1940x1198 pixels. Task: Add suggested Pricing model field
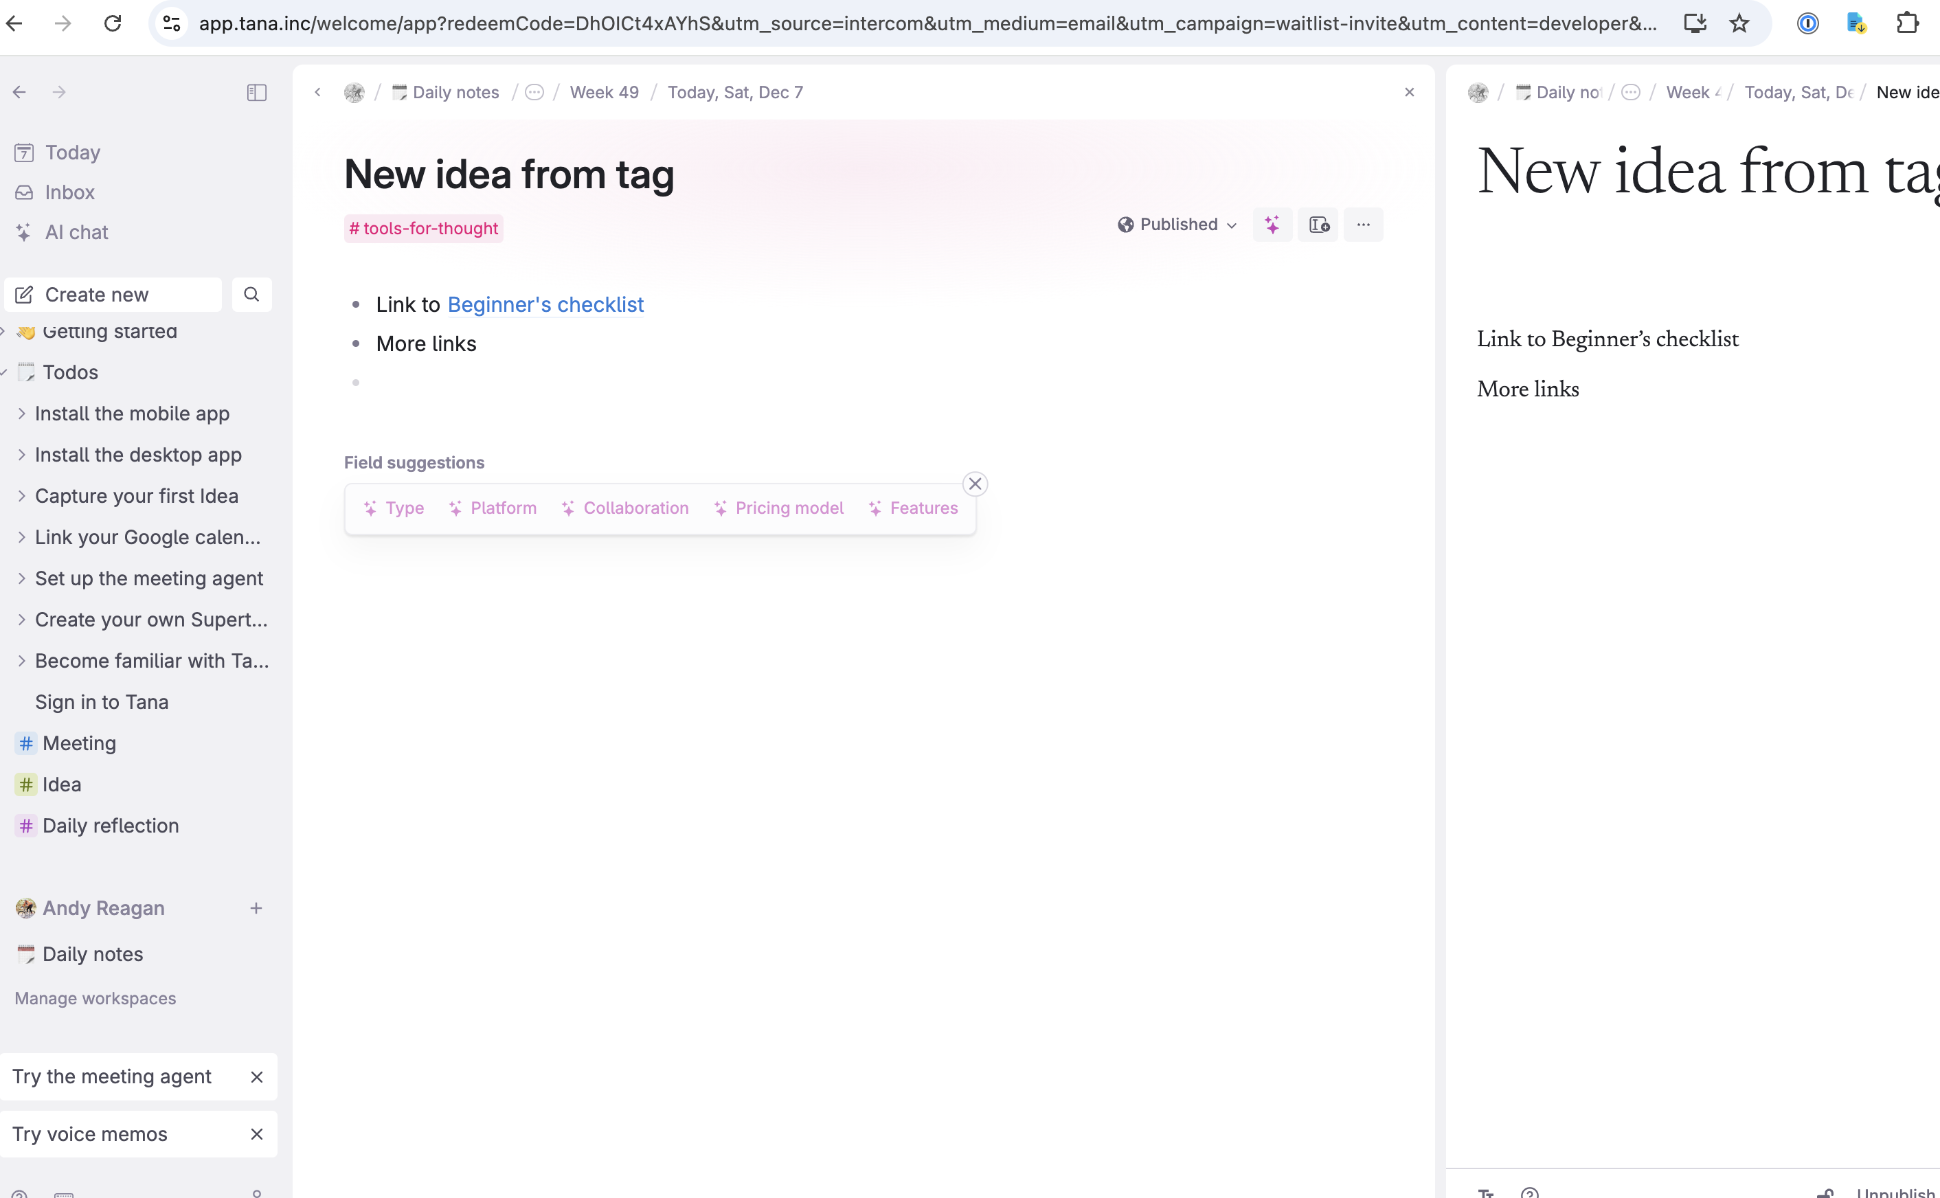point(778,508)
